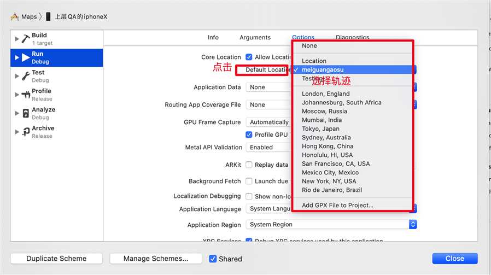Click the 上层QA的iphoneX device name

(81, 16)
